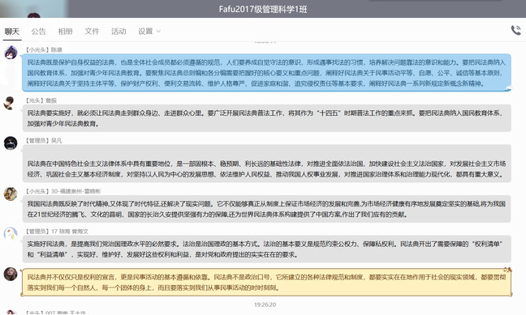Open the 相册 tab
Screen dimensions: 526x315
(65, 32)
